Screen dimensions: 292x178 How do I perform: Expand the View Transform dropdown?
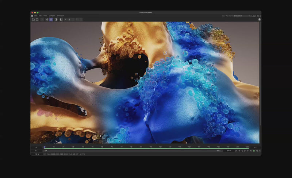242,16
